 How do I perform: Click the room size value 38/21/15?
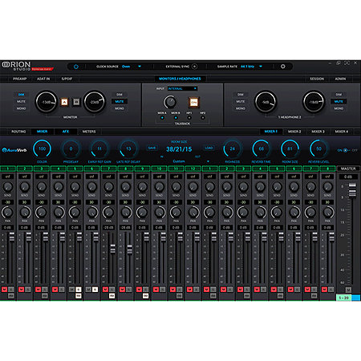coord(179,149)
